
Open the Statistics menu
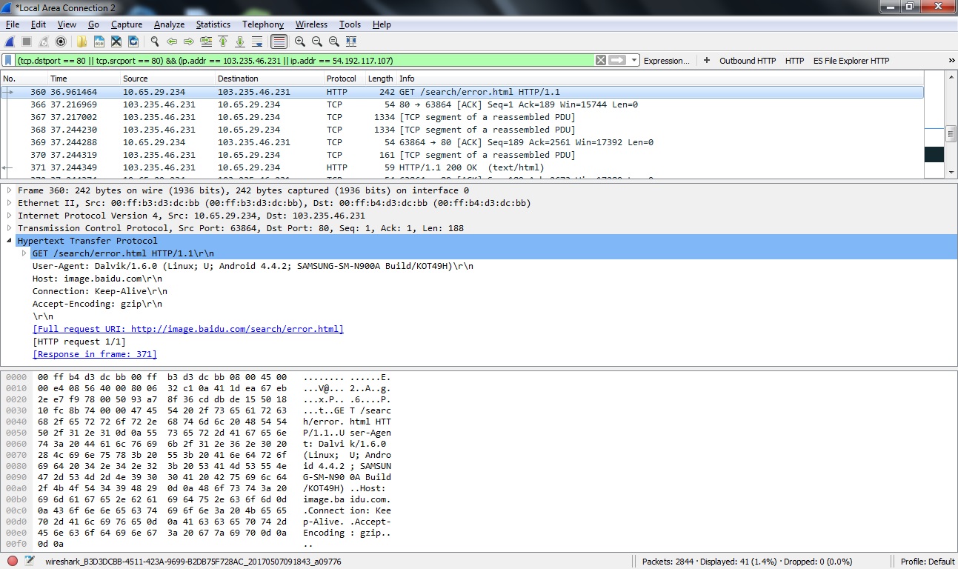[213, 24]
